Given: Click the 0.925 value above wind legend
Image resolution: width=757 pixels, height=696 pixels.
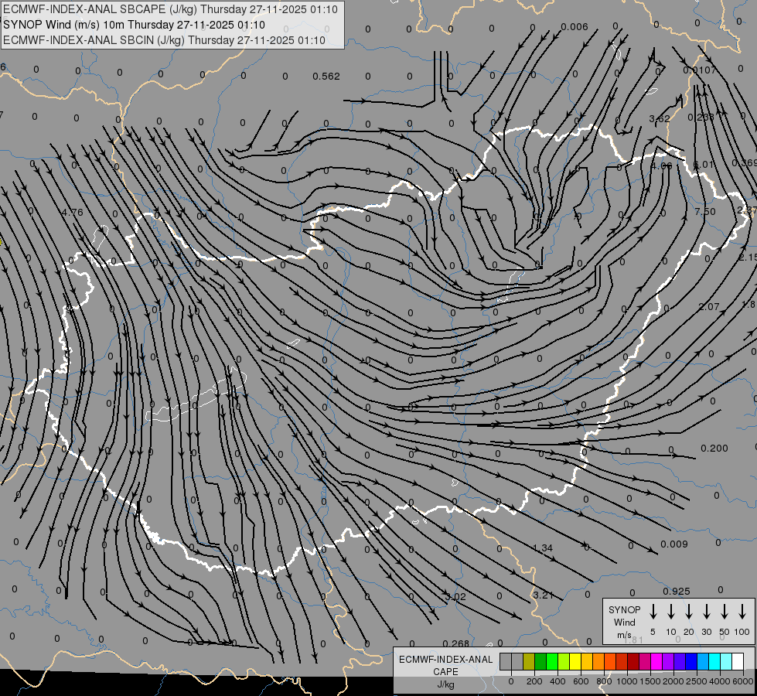Looking at the screenshot, I should click(677, 591).
